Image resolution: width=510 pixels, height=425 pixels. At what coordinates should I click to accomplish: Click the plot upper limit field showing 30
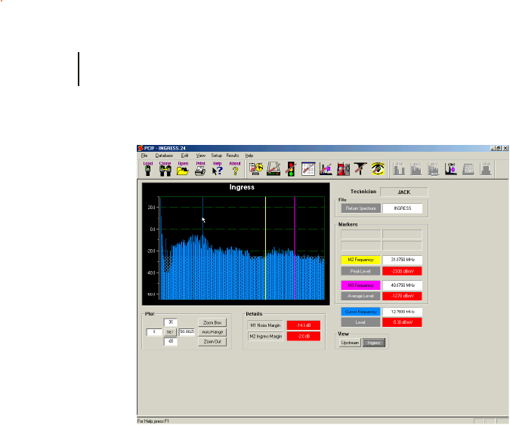point(171,322)
